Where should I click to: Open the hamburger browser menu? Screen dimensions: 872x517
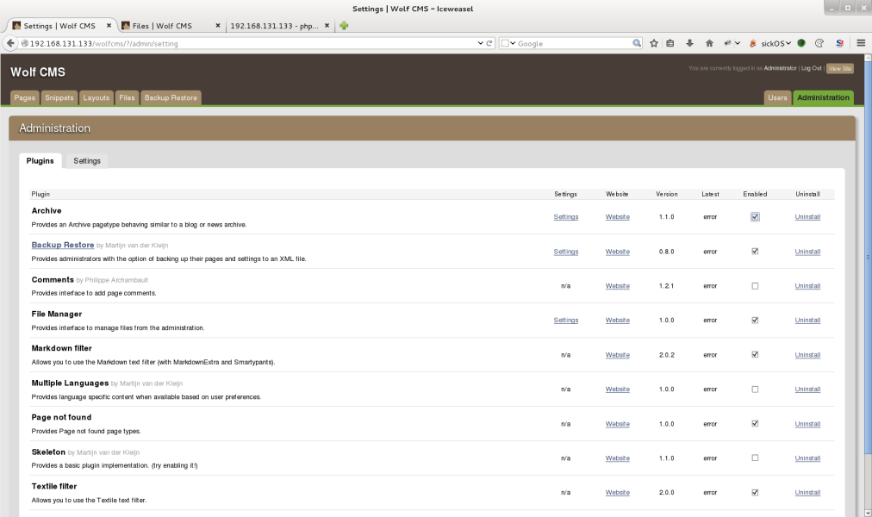tap(861, 43)
